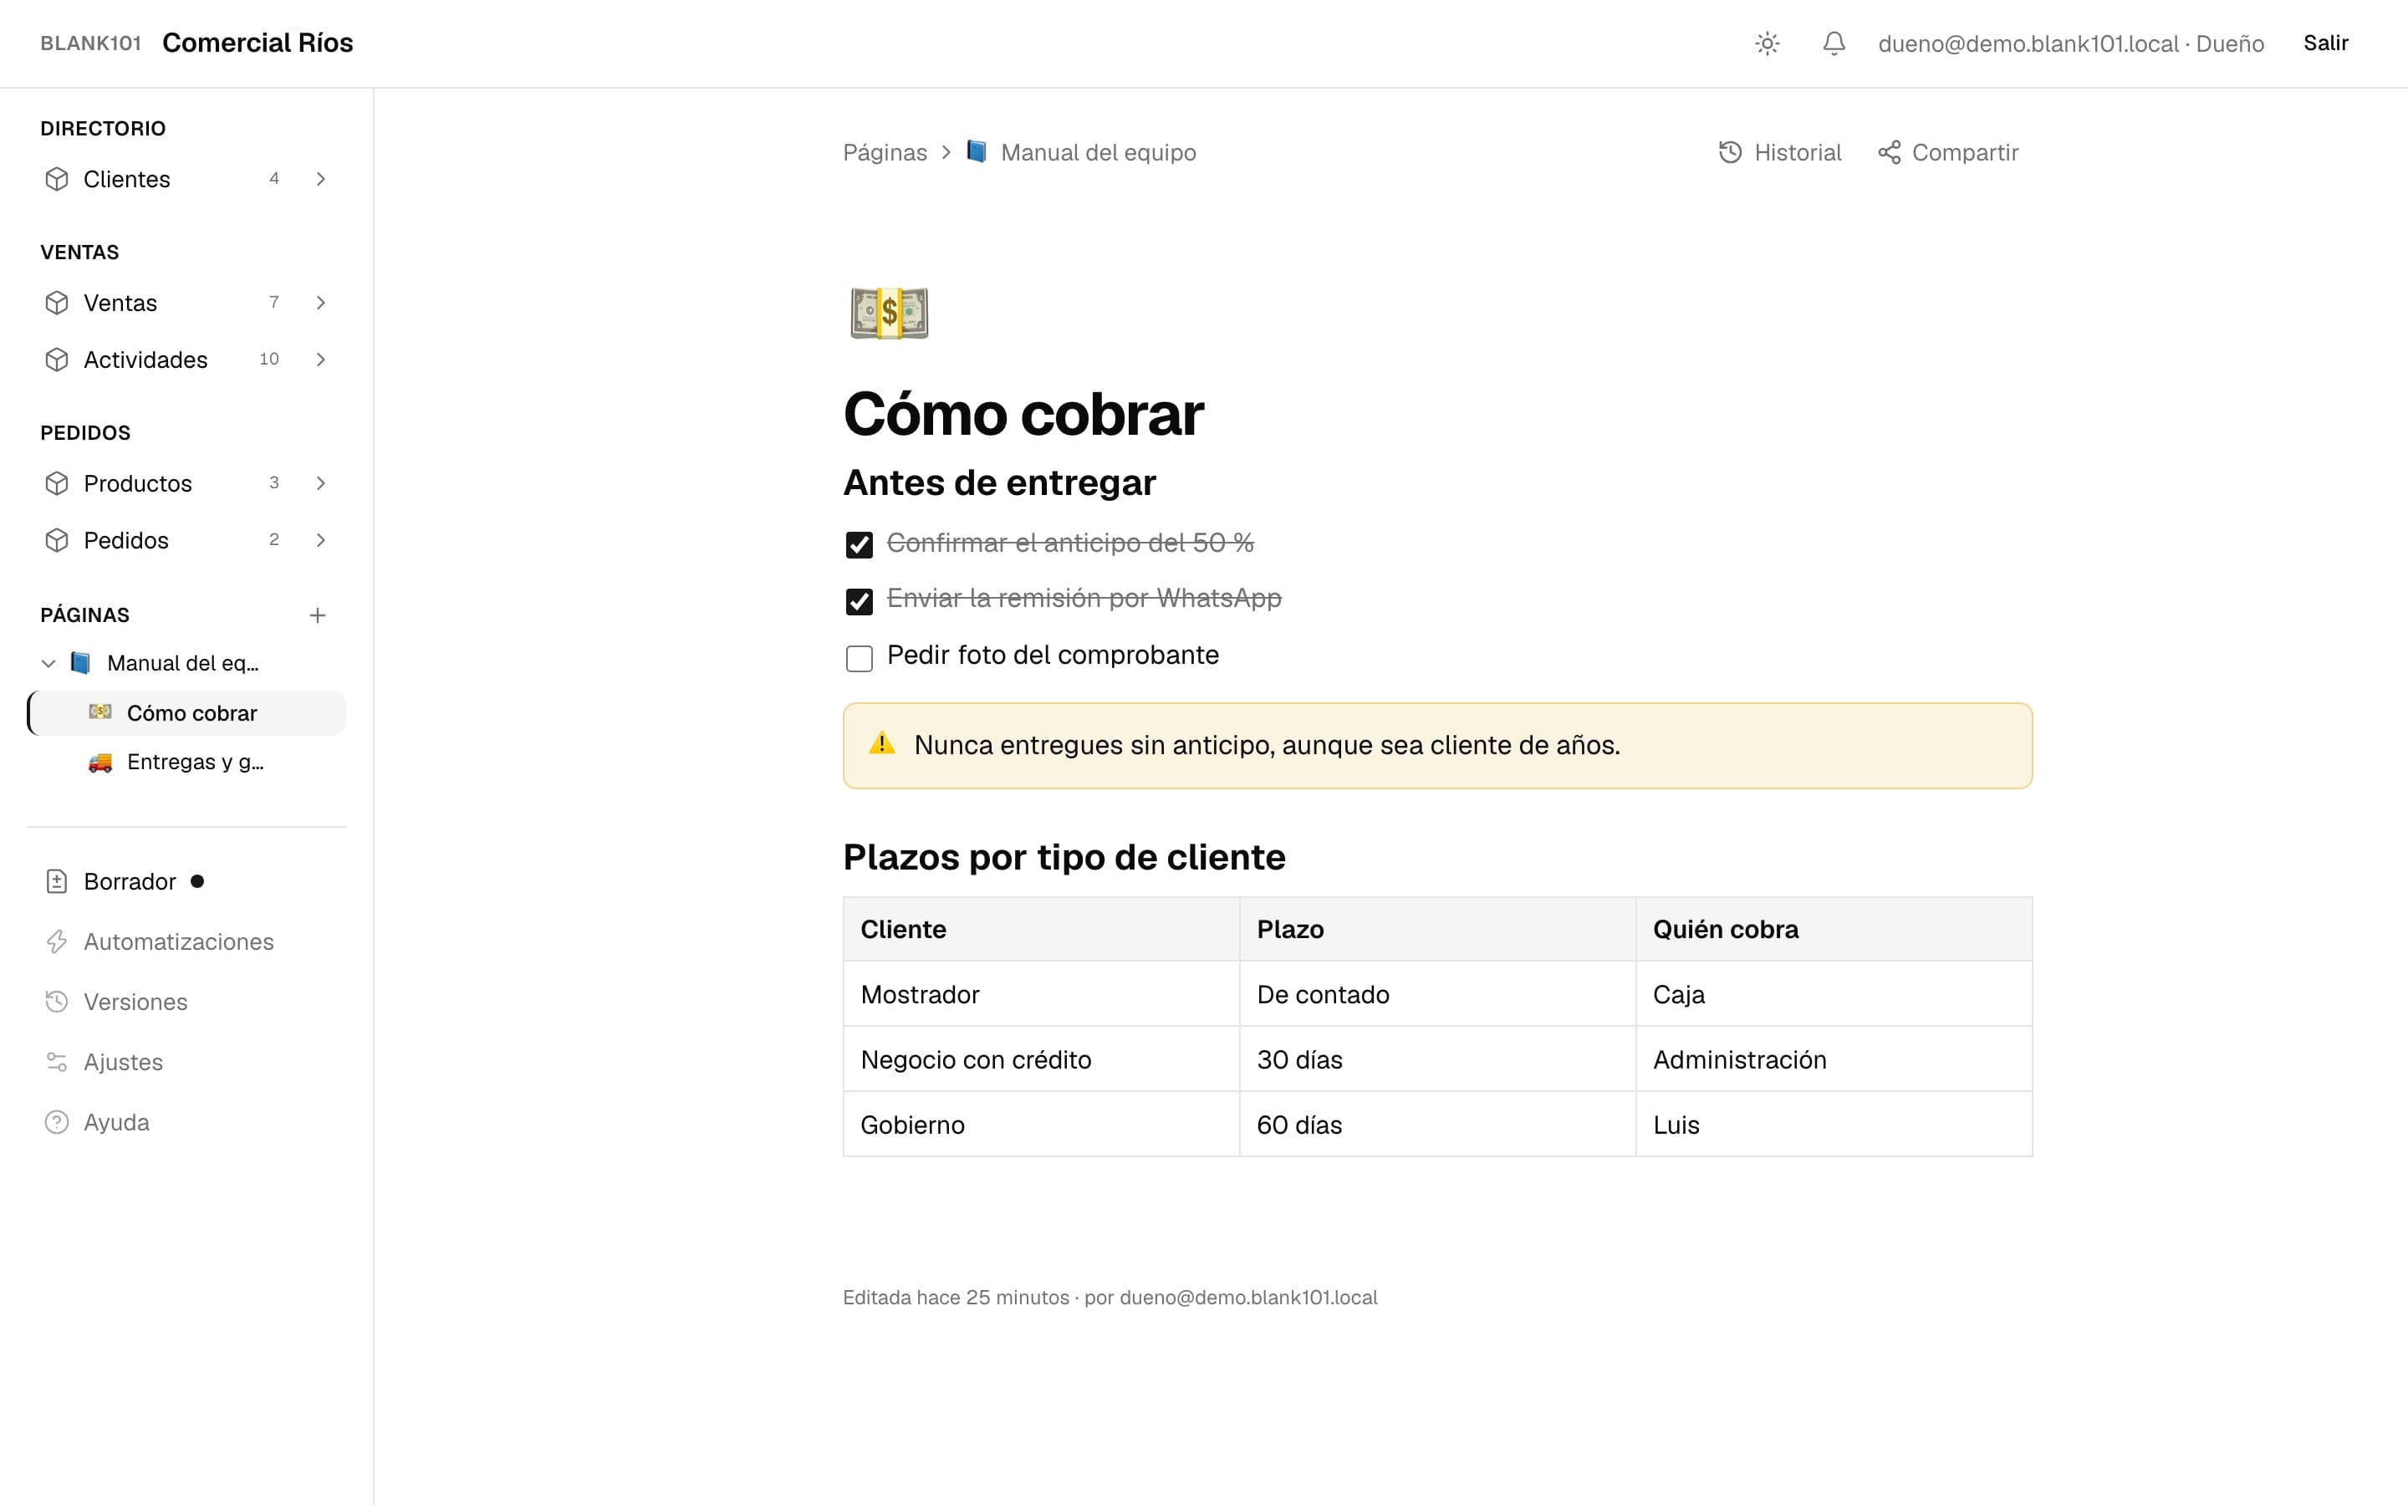Click the Automatizaciones lightning icon
The width and height of the screenshot is (2408, 1505).
click(x=57, y=941)
